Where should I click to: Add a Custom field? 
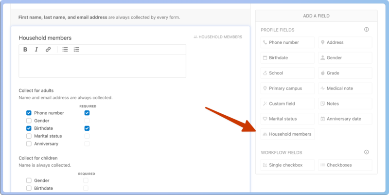[x=287, y=104]
